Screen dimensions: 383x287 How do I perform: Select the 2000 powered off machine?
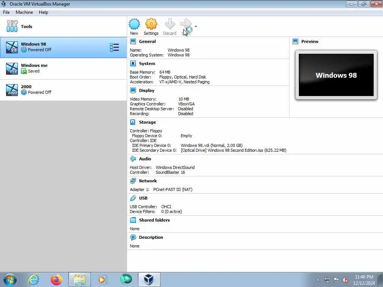click(64, 90)
